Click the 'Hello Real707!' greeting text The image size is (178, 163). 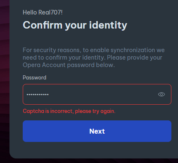(43, 12)
